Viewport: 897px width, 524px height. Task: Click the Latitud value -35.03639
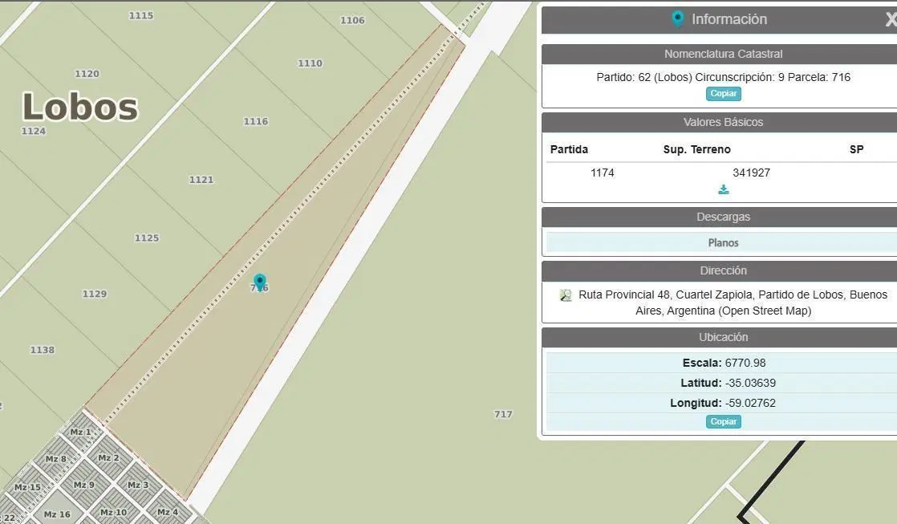tap(750, 383)
